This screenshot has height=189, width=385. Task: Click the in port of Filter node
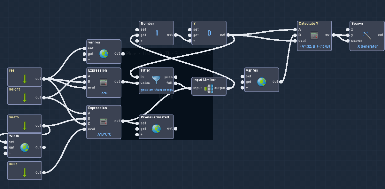(137, 77)
